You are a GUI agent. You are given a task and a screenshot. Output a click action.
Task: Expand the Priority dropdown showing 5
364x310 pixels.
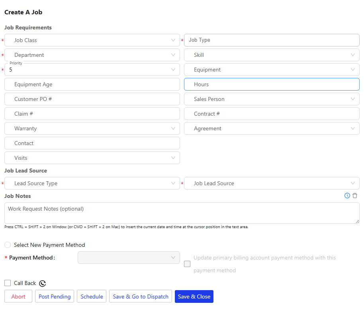pos(92,70)
